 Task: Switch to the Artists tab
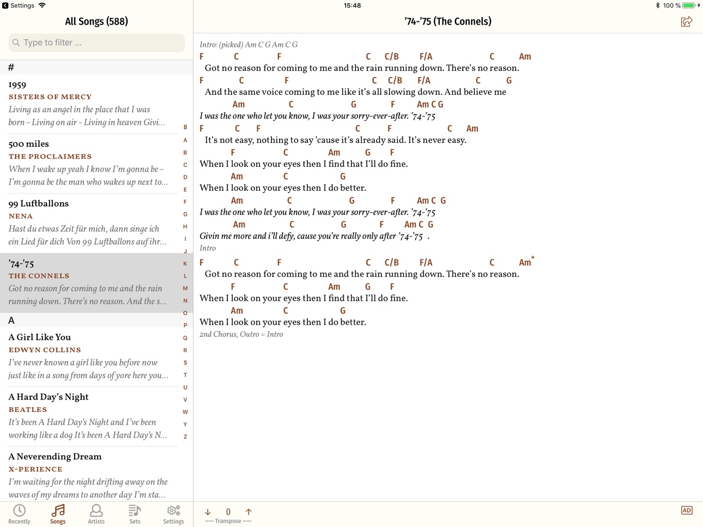pos(96,514)
